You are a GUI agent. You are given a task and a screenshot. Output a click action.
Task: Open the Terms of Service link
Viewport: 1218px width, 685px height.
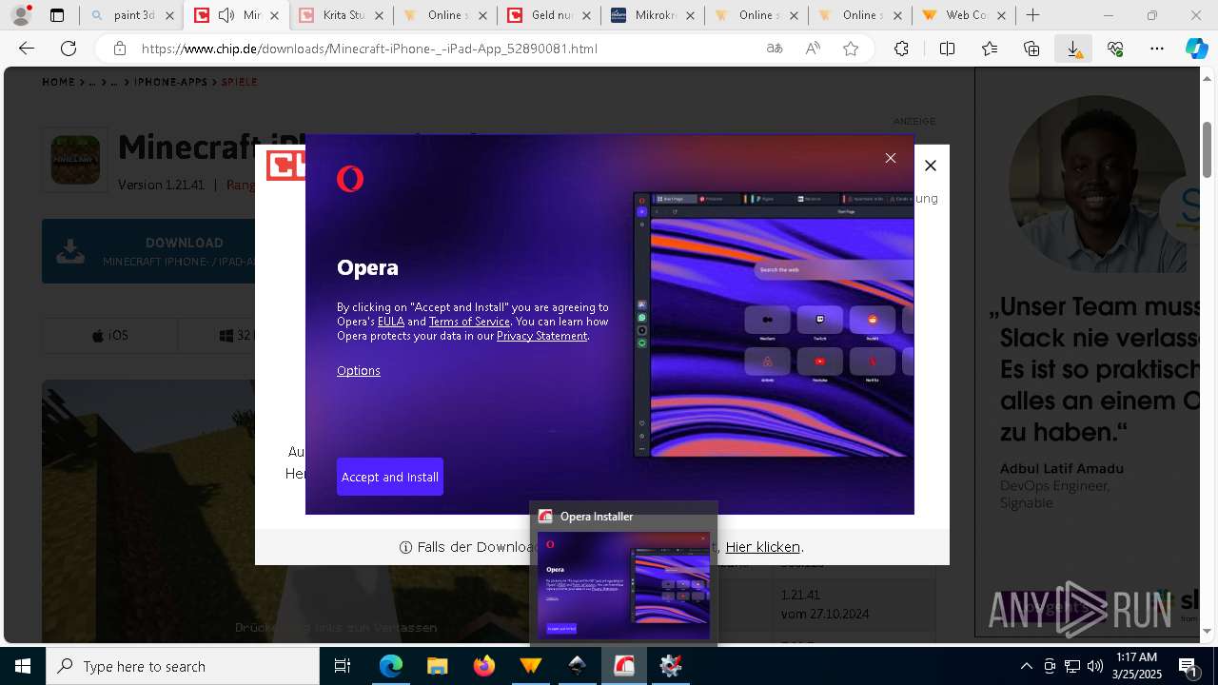coord(469,322)
